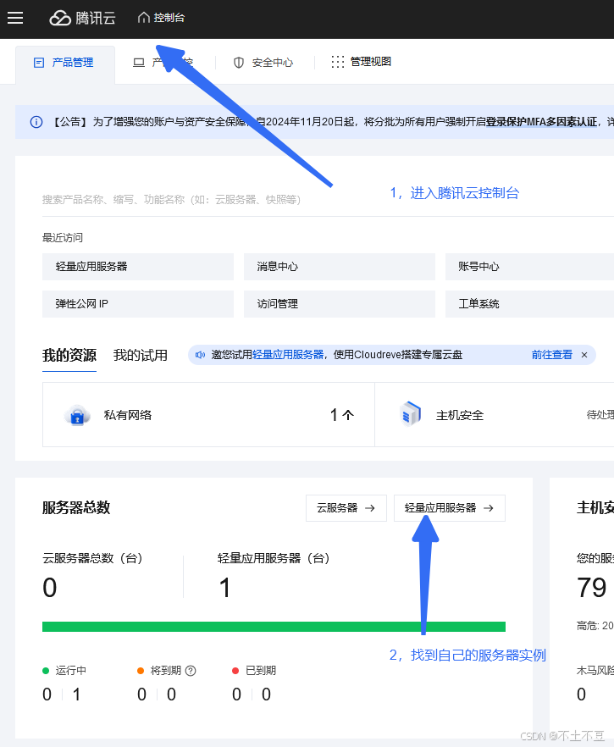Open recent item 工单系统
Image resolution: width=614 pixels, height=747 pixels.
point(529,304)
